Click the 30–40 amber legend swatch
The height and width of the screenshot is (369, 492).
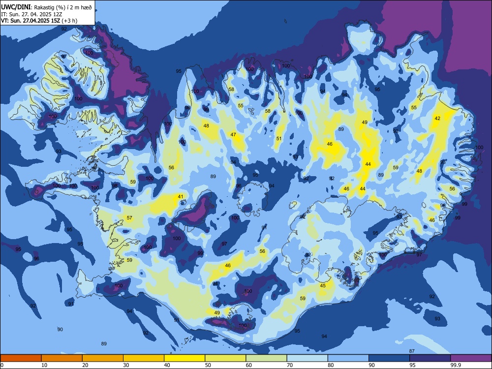(144, 358)
